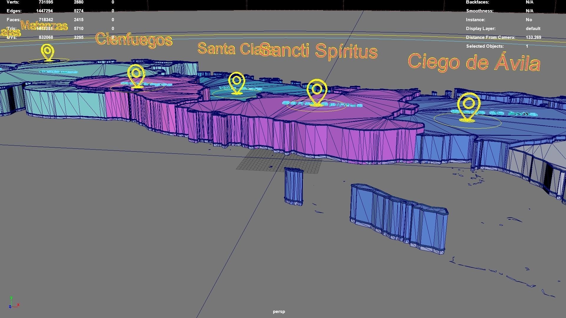Click the Matanzas map pin icon
The image size is (566, 318).
(x=47, y=52)
